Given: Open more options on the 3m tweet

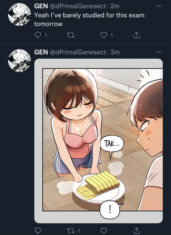Looking at the screenshot, I should tap(159, 52).
